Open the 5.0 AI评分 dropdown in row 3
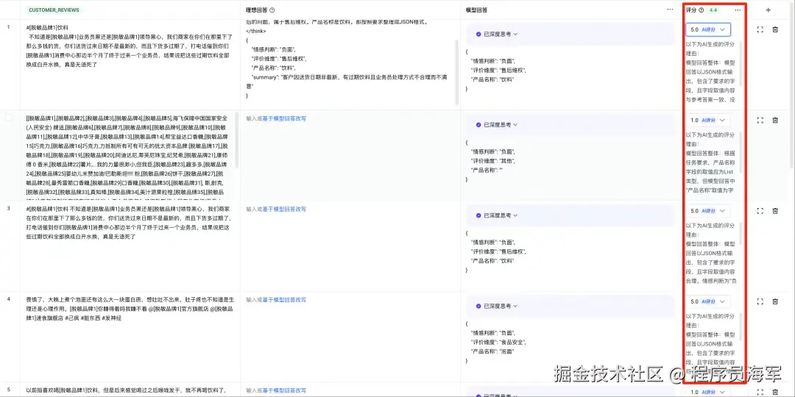 (x=708, y=211)
